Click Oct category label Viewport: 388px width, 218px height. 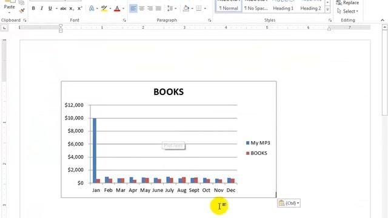[x=206, y=190]
